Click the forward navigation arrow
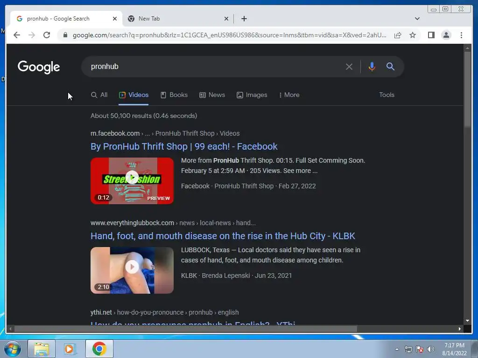This screenshot has height=358, width=478. (x=32, y=35)
